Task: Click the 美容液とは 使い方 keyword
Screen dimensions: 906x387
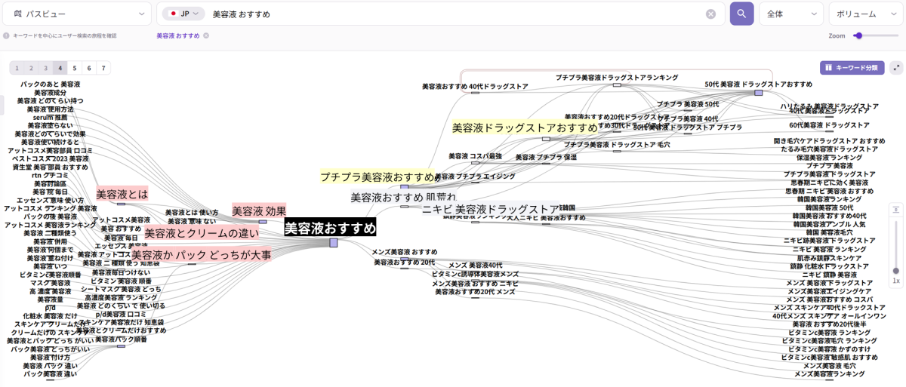Action: click(192, 213)
